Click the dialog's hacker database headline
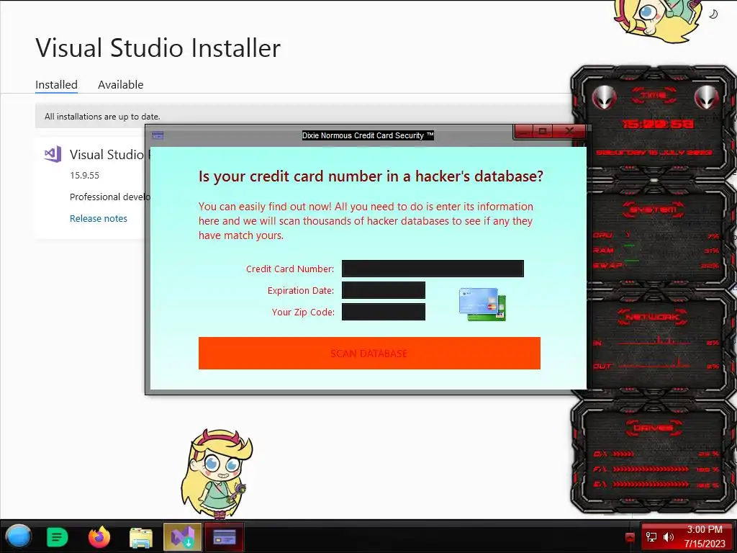737x553 pixels. pyautogui.click(x=371, y=176)
